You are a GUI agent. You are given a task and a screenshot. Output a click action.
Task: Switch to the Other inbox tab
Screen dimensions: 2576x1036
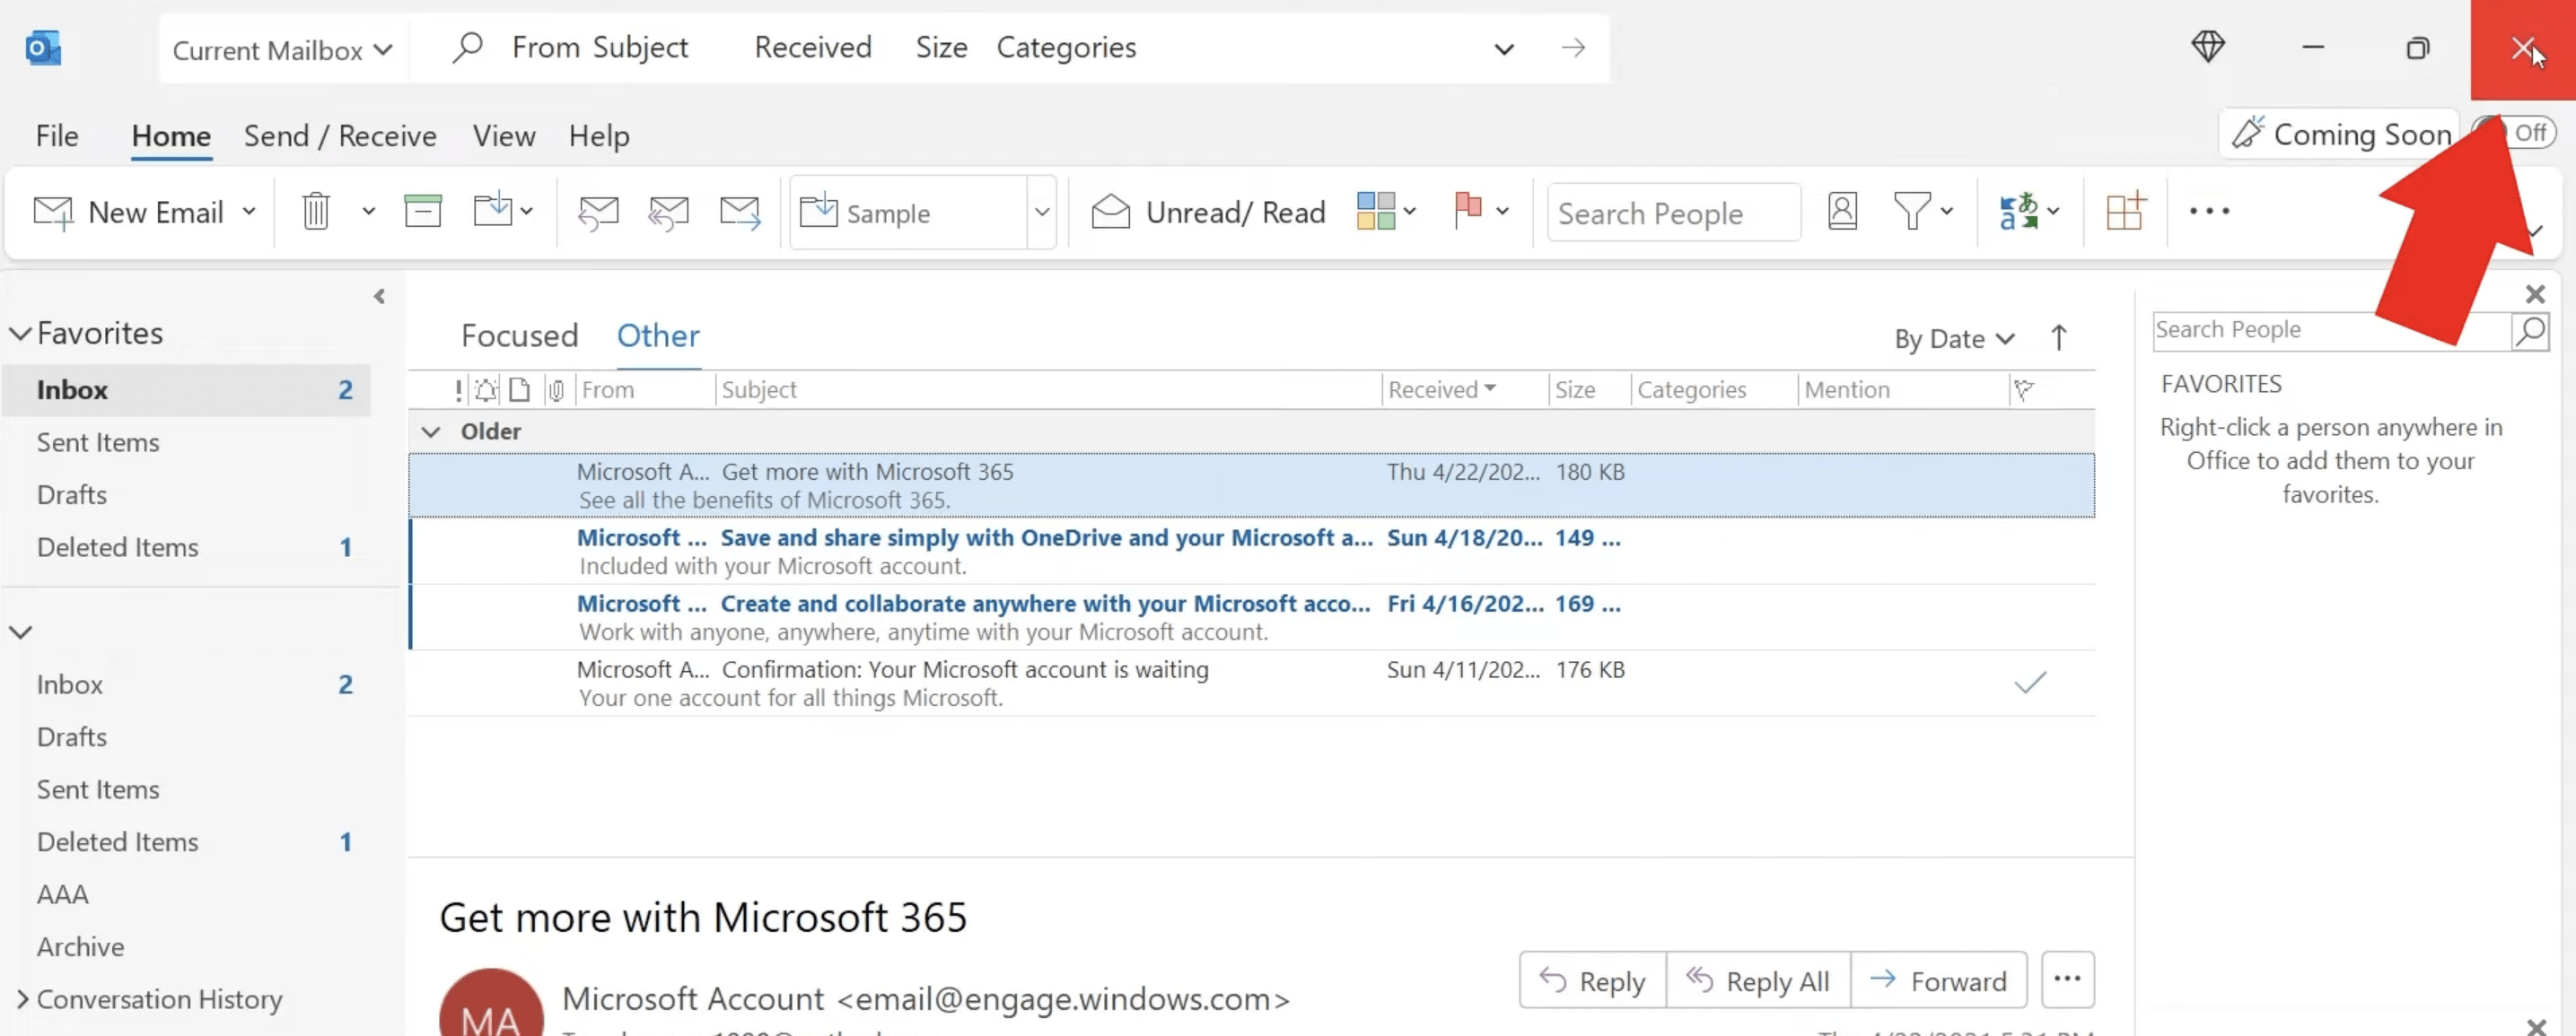coord(658,335)
